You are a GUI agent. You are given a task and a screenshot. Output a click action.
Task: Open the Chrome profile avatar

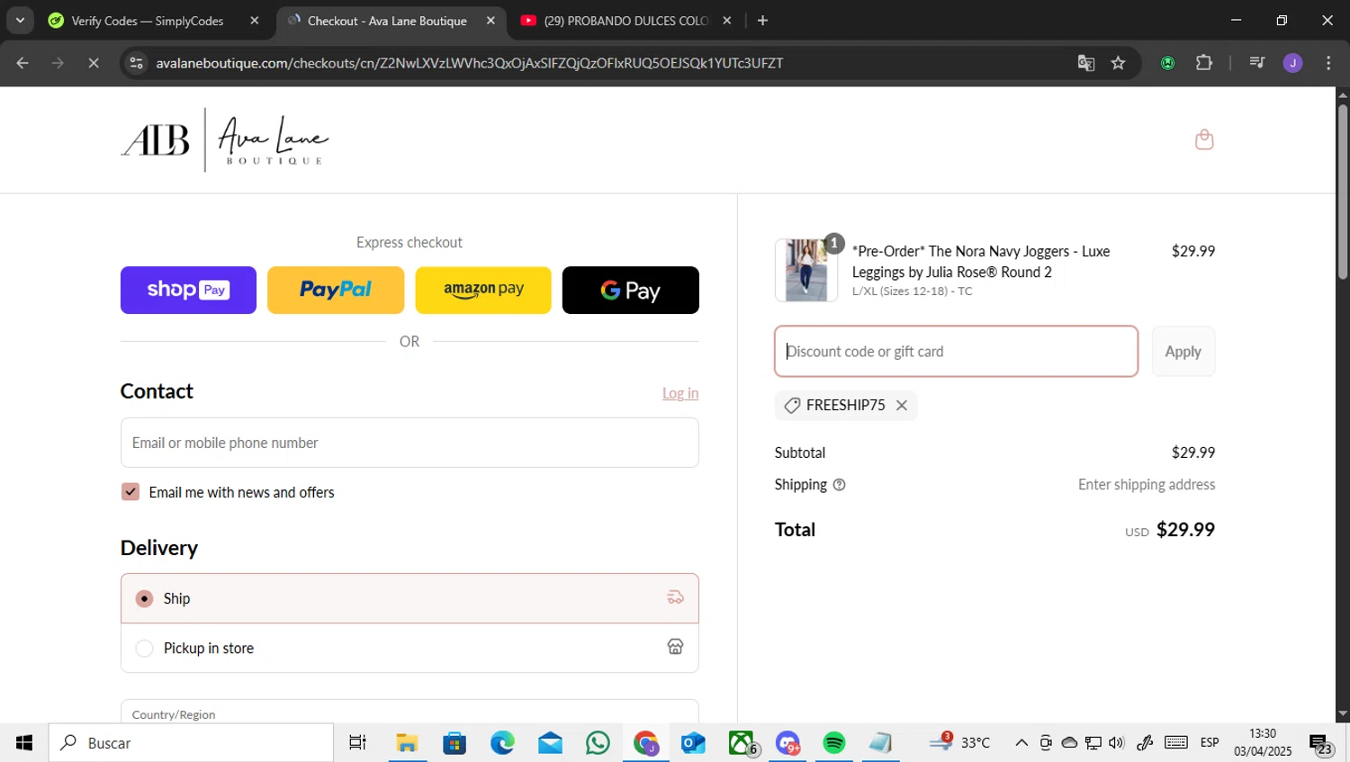click(1293, 63)
